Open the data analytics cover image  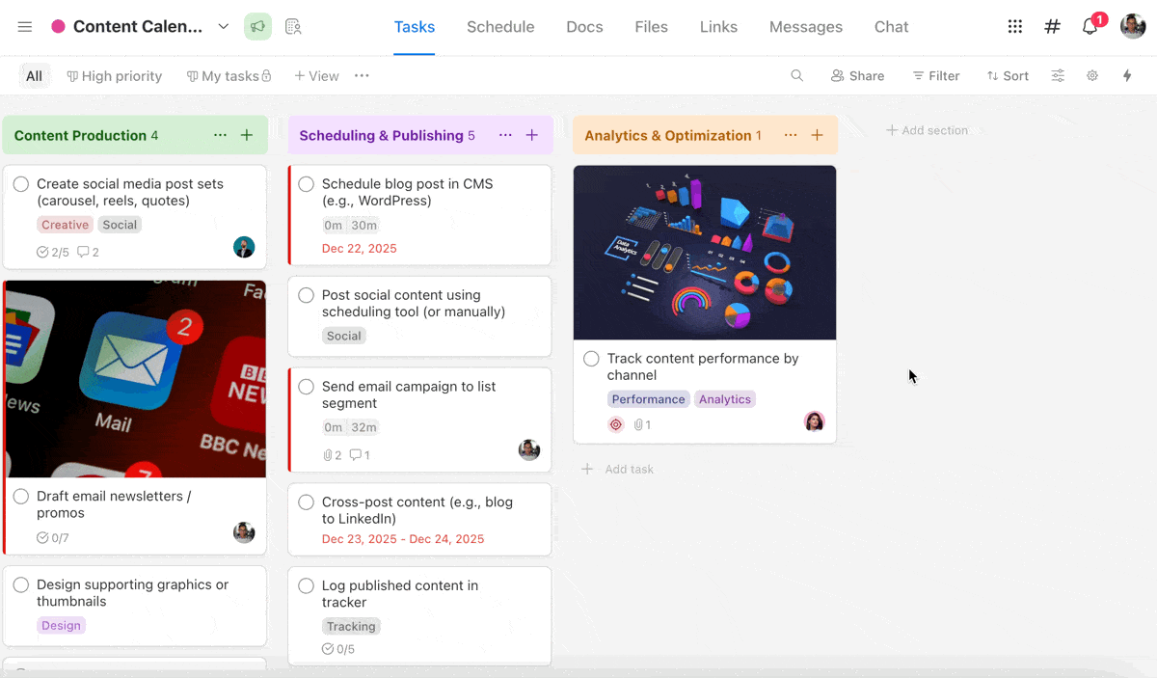(705, 253)
